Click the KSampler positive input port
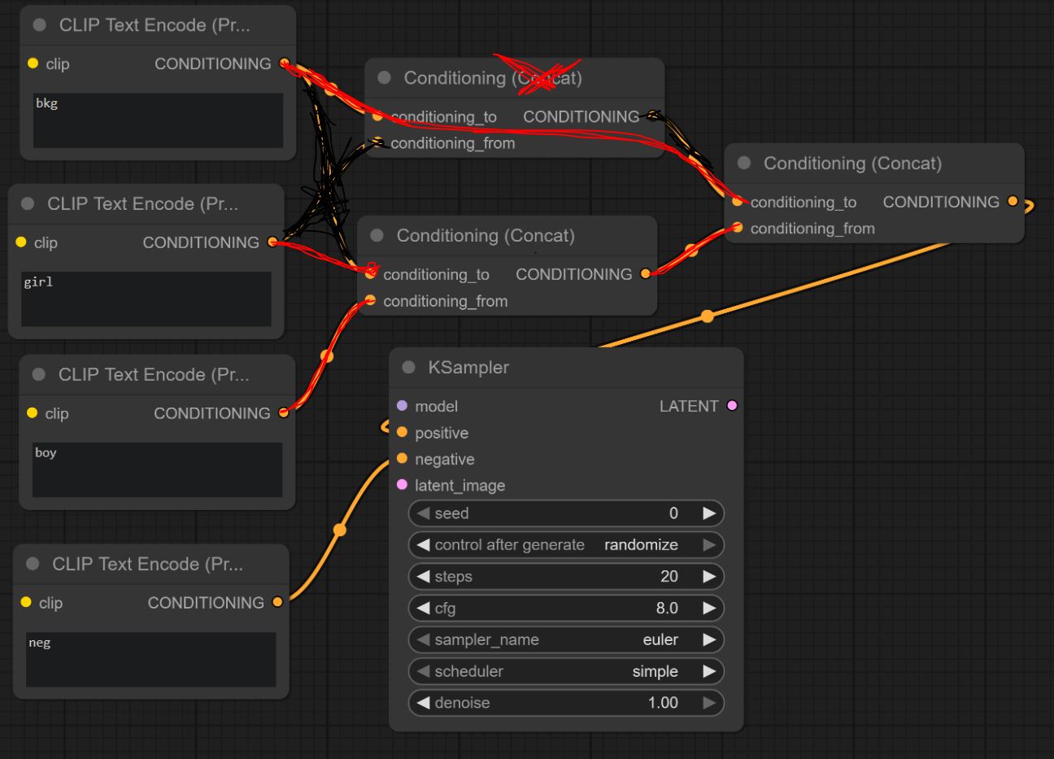Screen dimensions: 1054x759 click(402, 433)
